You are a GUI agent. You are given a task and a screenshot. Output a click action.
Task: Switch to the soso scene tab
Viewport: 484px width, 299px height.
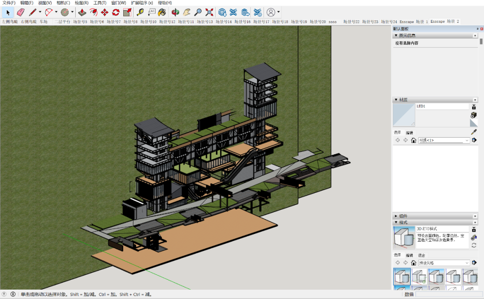pyautogui.click(x=333, y=22)
